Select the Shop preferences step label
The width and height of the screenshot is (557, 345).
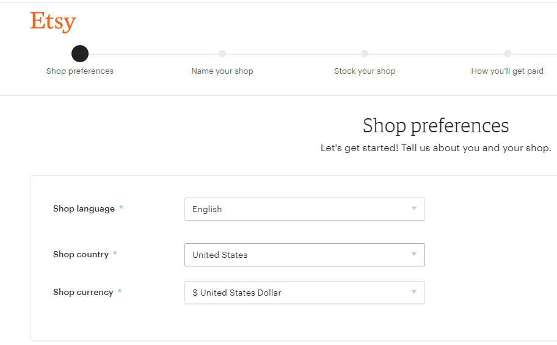(x=80, y=71)
